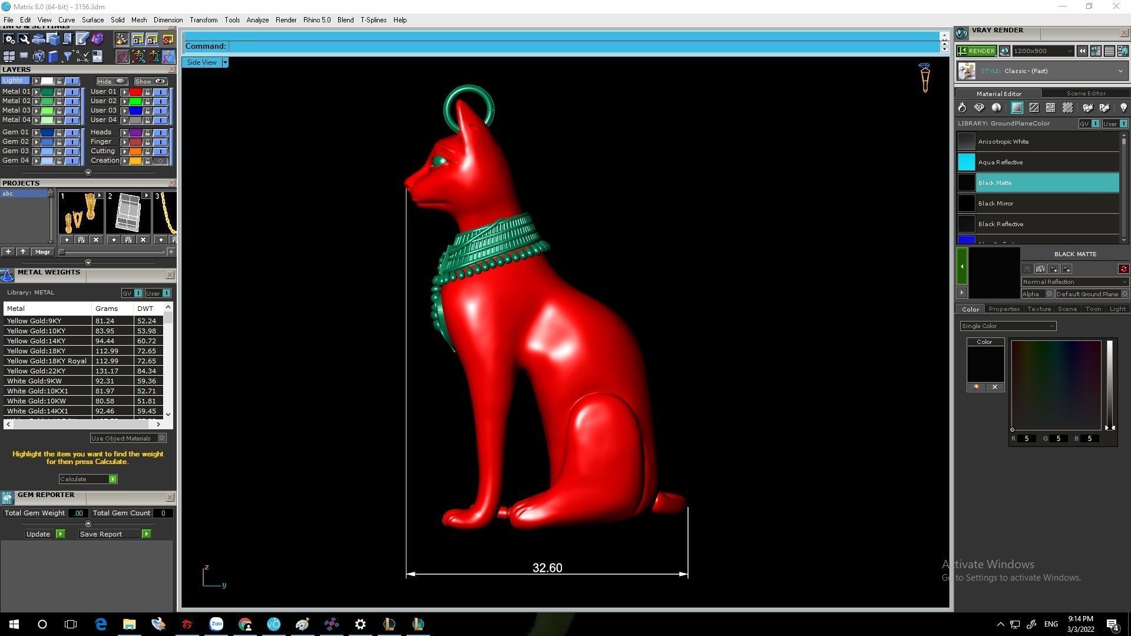Click the Gem Reporter panel icon

coord(7,498)
